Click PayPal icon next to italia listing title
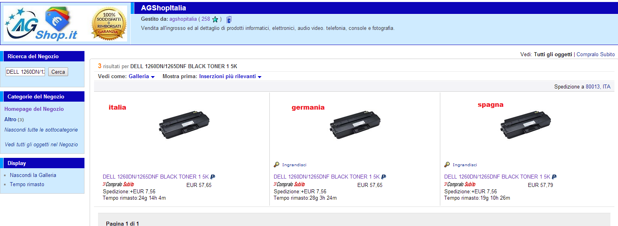This screenshot has height=226, width=618. point(213,177)
